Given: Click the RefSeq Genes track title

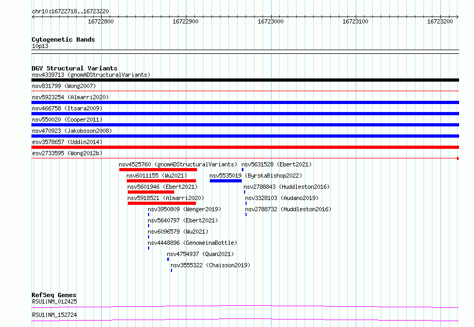Looking at the screenshot, I should pyautogui.click(x=54, y=295).
